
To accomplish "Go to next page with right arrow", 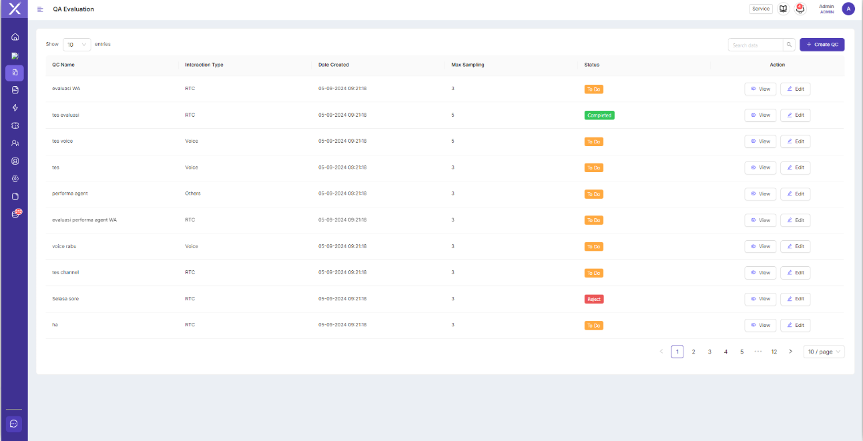I will pos(790,352).
